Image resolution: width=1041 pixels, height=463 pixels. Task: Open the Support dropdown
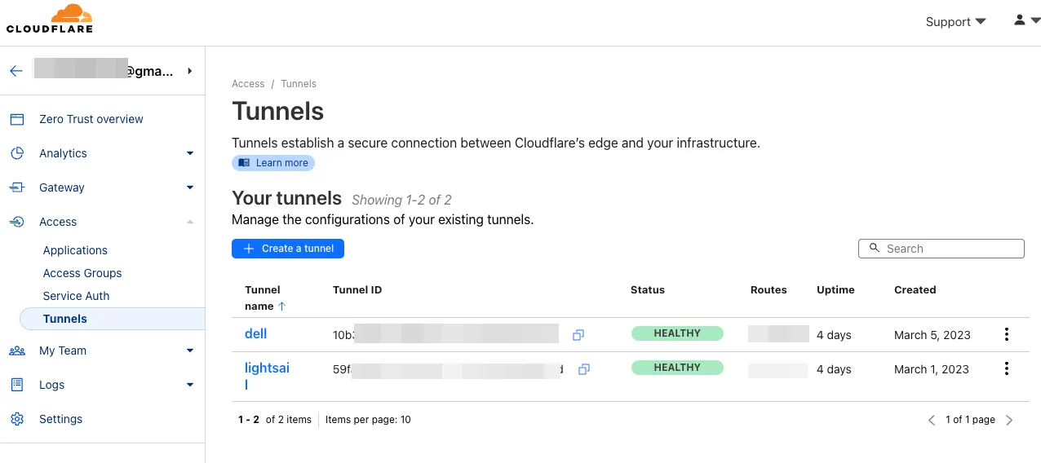coord(955,22)
